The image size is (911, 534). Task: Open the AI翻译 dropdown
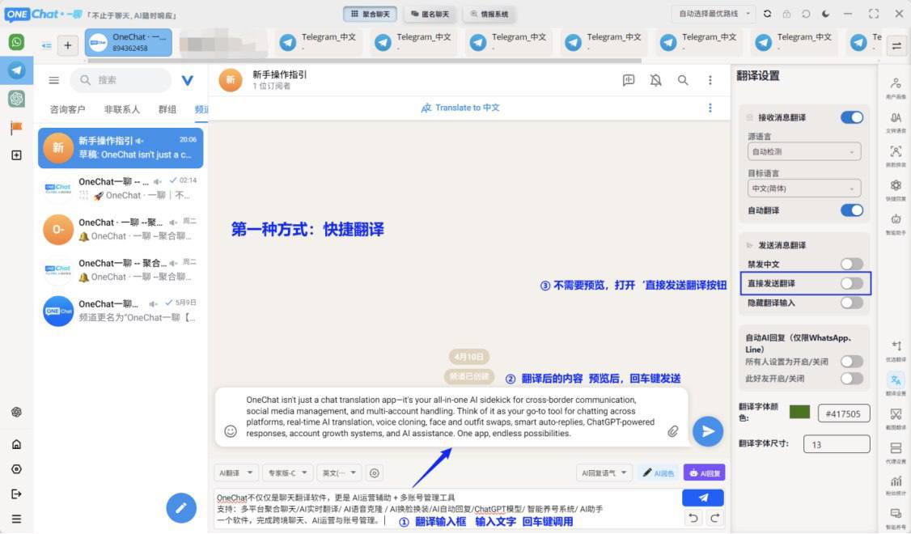[x=236, y=473]
